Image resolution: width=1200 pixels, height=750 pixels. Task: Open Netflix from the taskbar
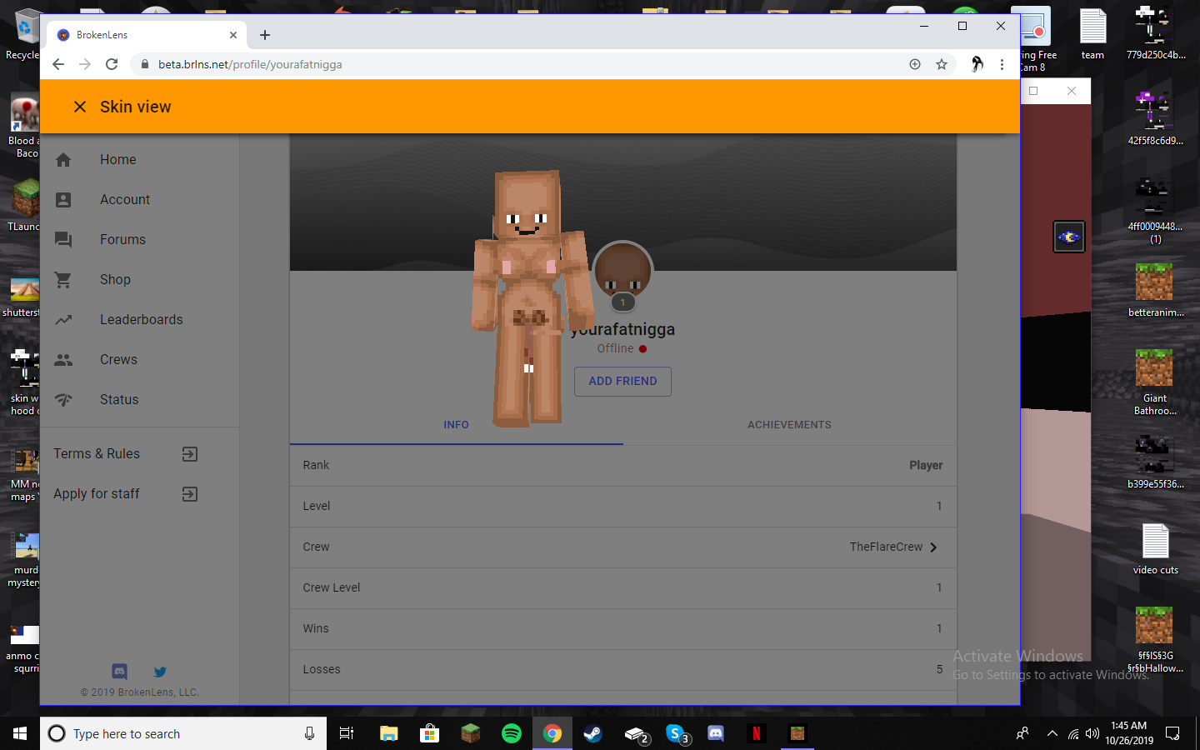[757, 733]
